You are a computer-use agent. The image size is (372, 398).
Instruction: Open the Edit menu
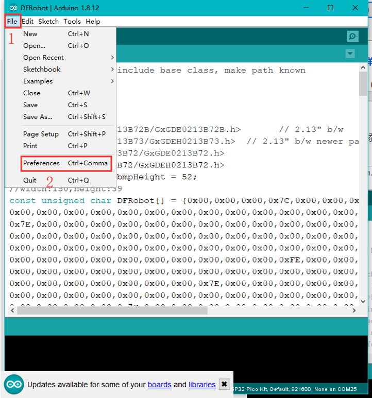pos(27,22)
